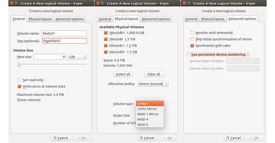Cancel the left Create Logical Volume dialog
Viewport: 275px width, 143px height.
pos(61,138)
